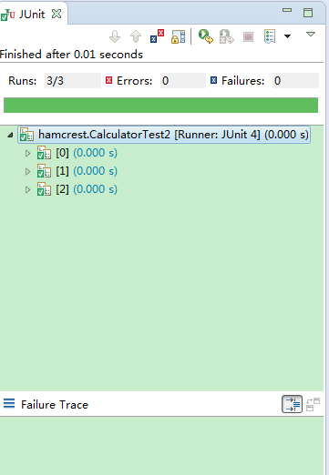
Task: Close the JUnit tab
Action: point(57,14)
